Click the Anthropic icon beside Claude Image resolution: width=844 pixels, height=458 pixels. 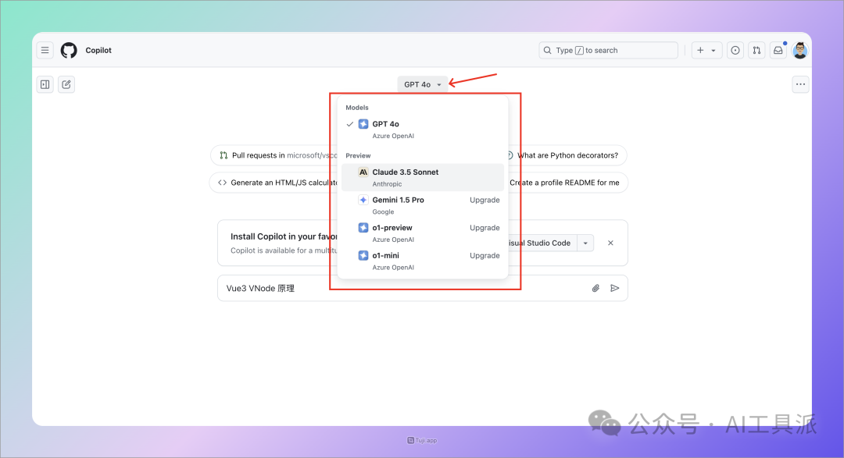coord(363,172)
